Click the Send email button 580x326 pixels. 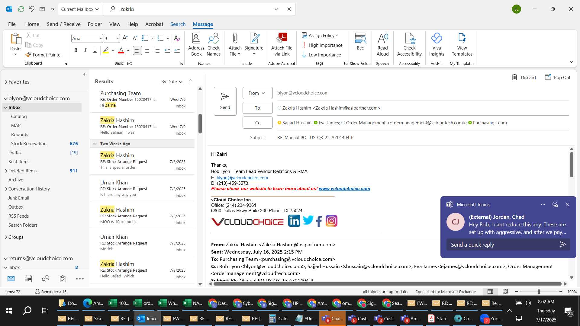[225, 101]
